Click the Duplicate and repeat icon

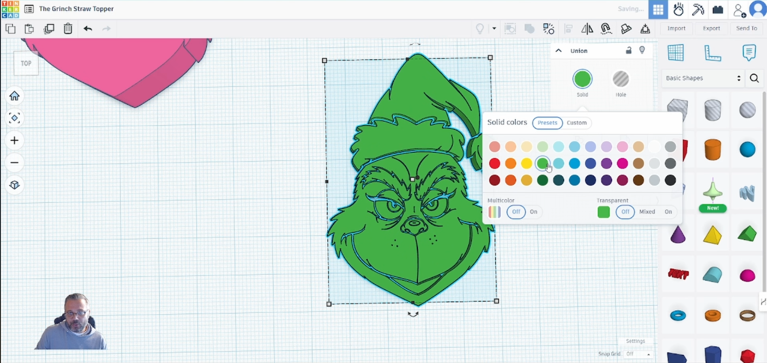pyautogui.click(x=48, y=29)
